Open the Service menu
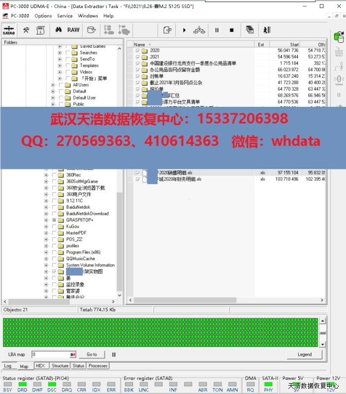The height and width of the screenshot is (394, 346). [x=65, y=16]
